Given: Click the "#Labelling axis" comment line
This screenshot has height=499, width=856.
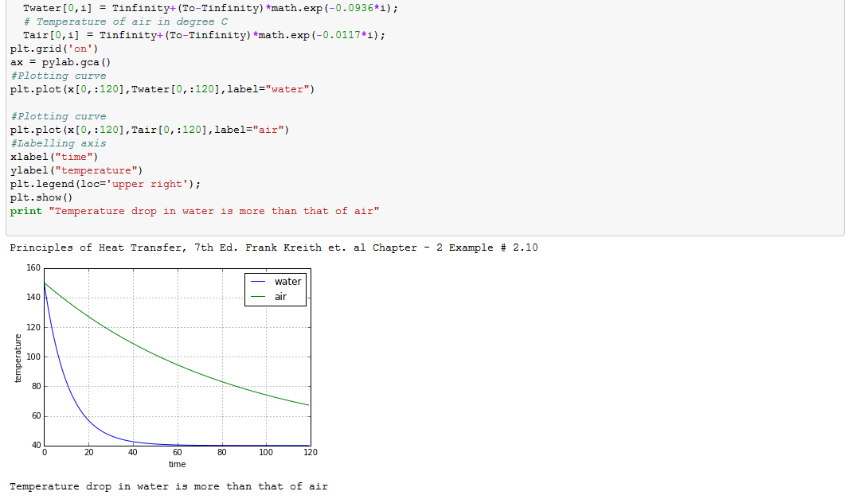Looking at the screenshot, I should (58, 143).
